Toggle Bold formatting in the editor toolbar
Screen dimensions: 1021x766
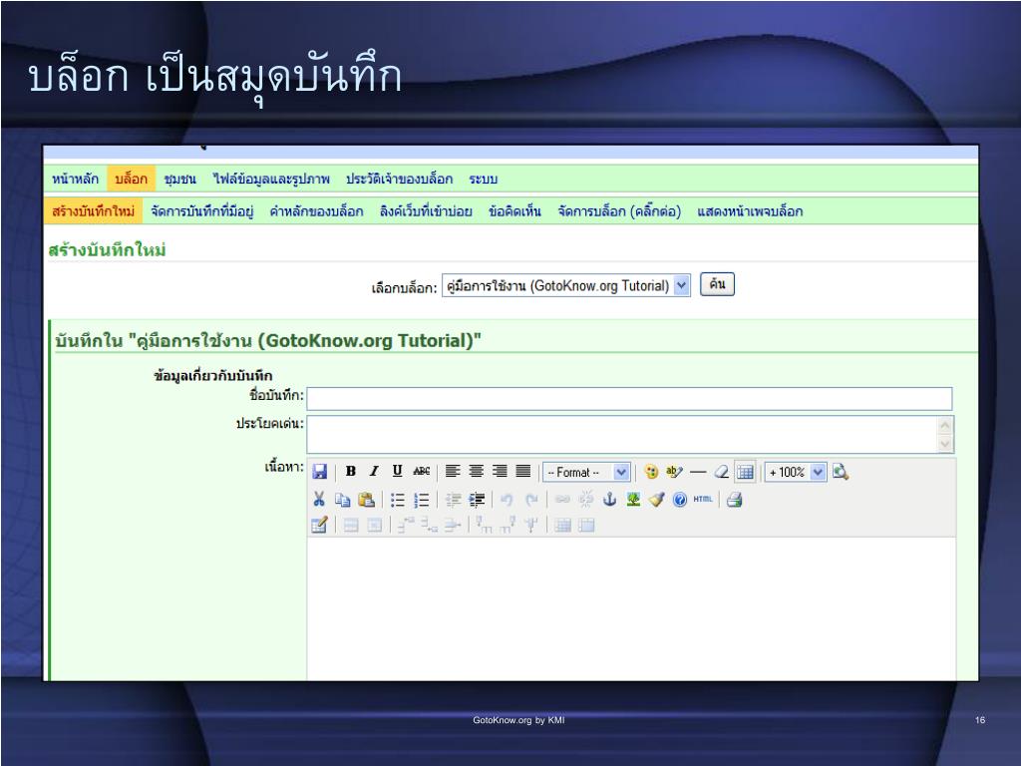click(x=350, y=471)
